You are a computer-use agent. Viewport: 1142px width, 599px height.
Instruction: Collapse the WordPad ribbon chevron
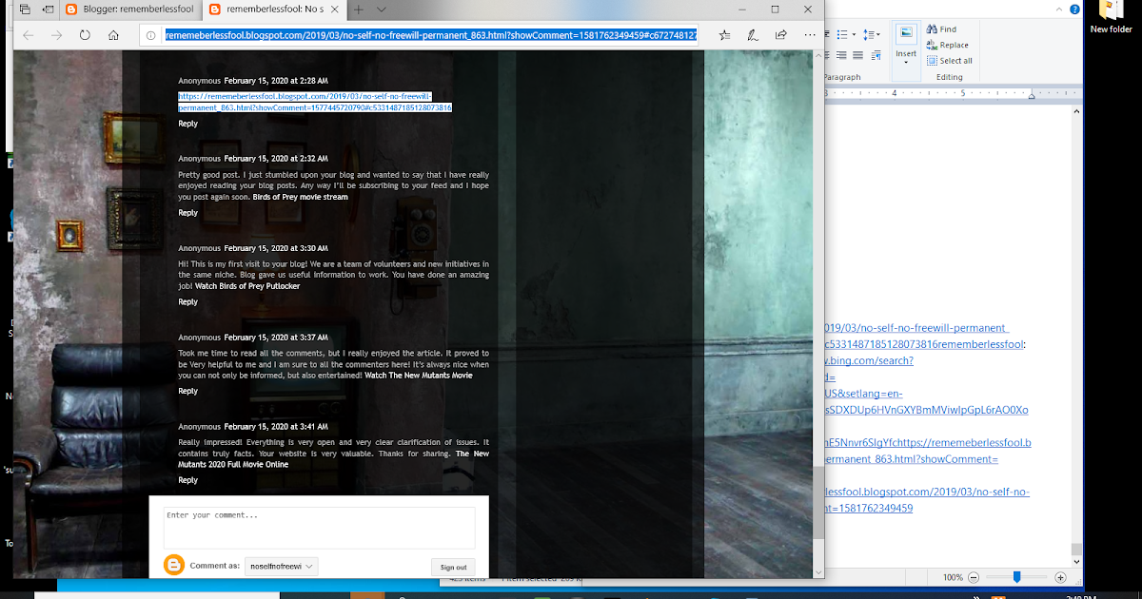[x=1059, y=10]
